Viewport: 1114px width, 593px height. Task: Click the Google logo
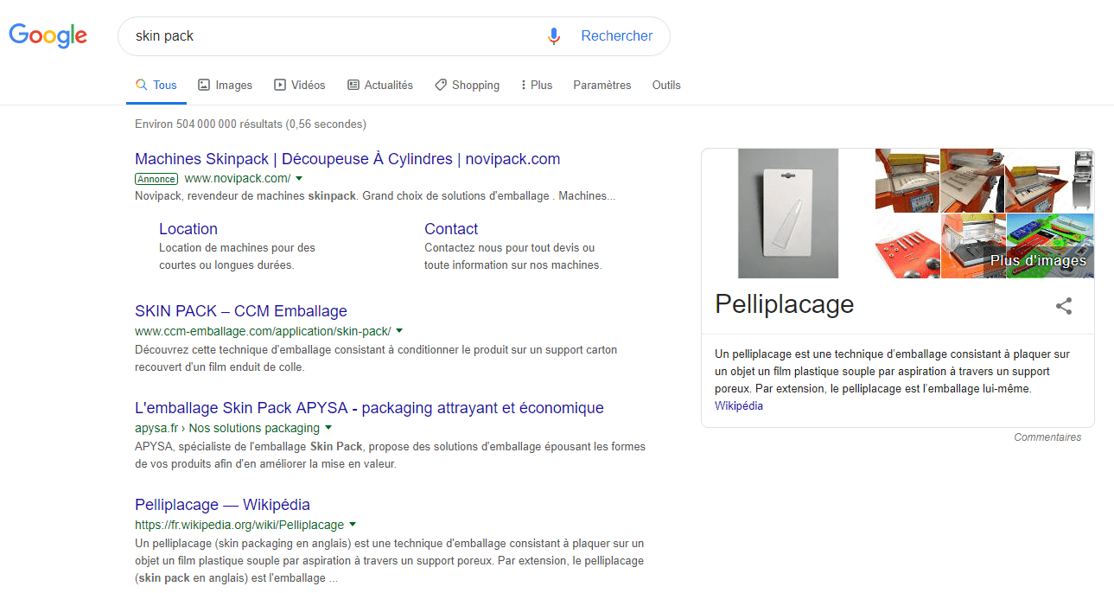coord(48,35)
